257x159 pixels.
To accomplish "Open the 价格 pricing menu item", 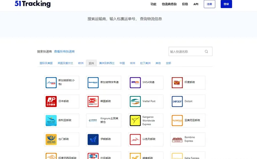I will 185,4.
